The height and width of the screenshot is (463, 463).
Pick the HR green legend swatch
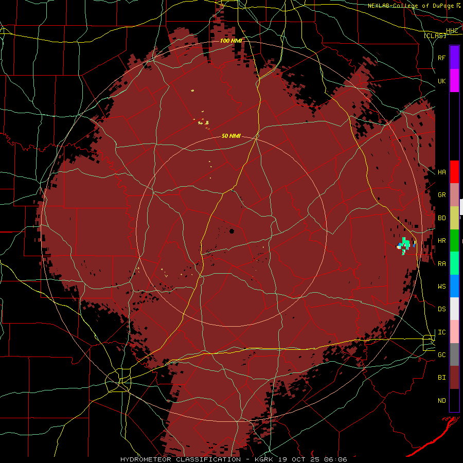(454, 241)
